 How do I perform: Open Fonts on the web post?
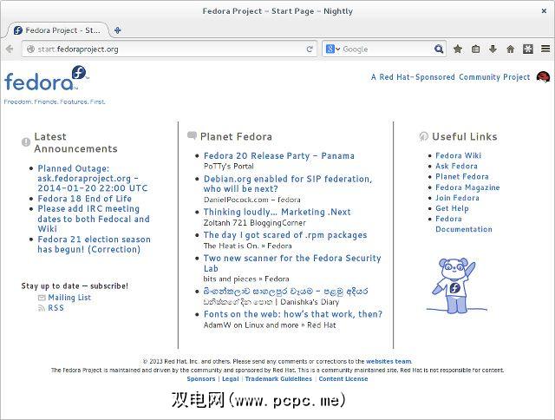click(293, 314)
